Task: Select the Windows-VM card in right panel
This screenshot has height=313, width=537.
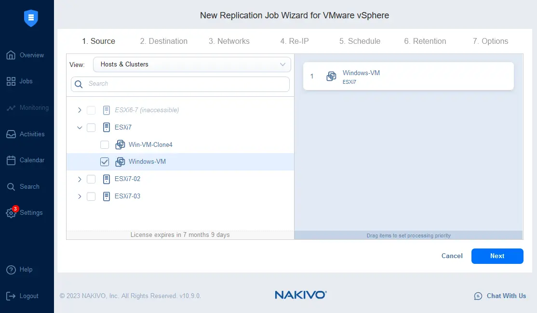Action: point(408,76)
